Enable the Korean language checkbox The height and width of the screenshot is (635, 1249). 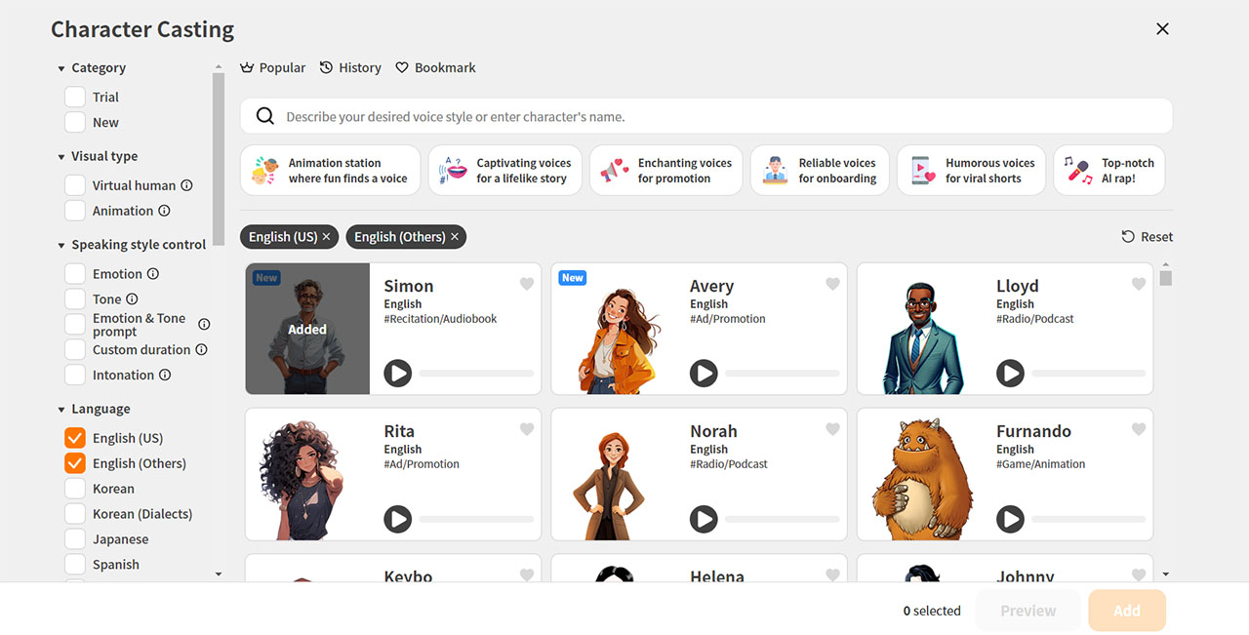click(75, 489)
